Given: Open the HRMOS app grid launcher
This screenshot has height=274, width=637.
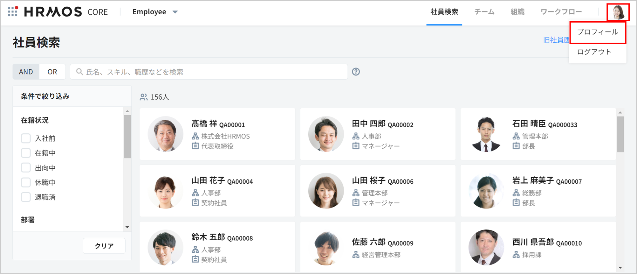Looking at the screenshot, I should click(x=13, y=11).
